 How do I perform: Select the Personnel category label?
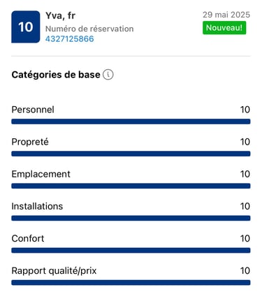click(33, 110)
